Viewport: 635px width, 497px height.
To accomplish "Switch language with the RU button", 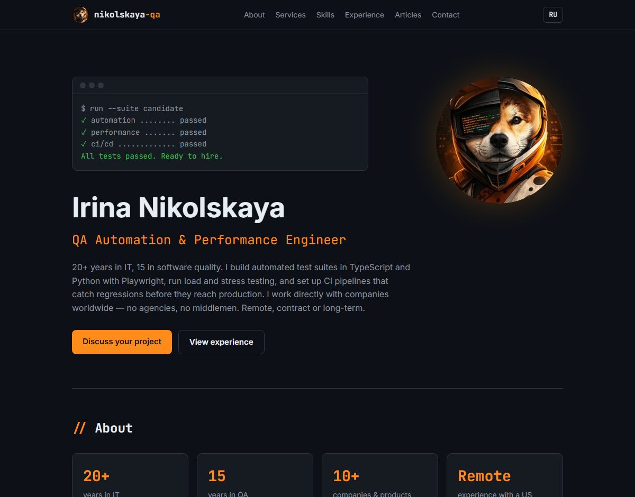I will pyautogui.click(x=553, y=15).
